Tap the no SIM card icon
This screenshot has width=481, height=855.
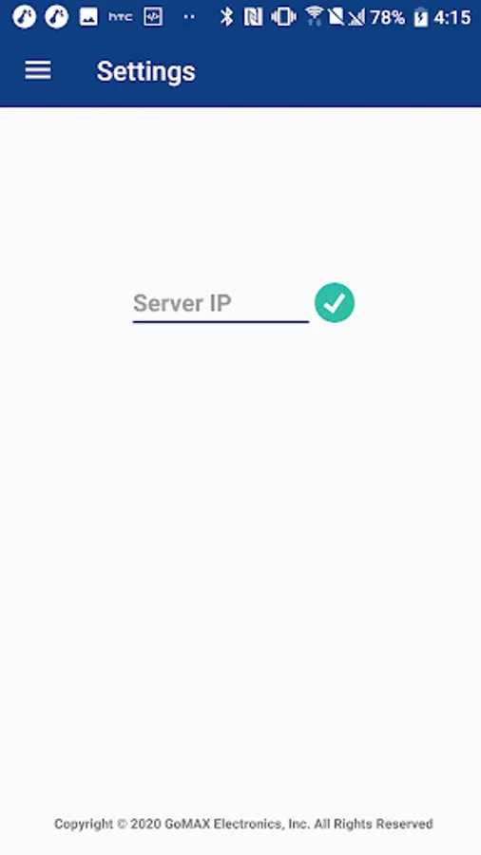[336, 17]
